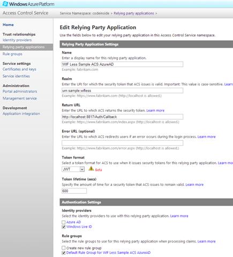This screenshot has height=257, width=233.
Task: Open Certificates and keys settings
Action: click(x=19, y=69)
